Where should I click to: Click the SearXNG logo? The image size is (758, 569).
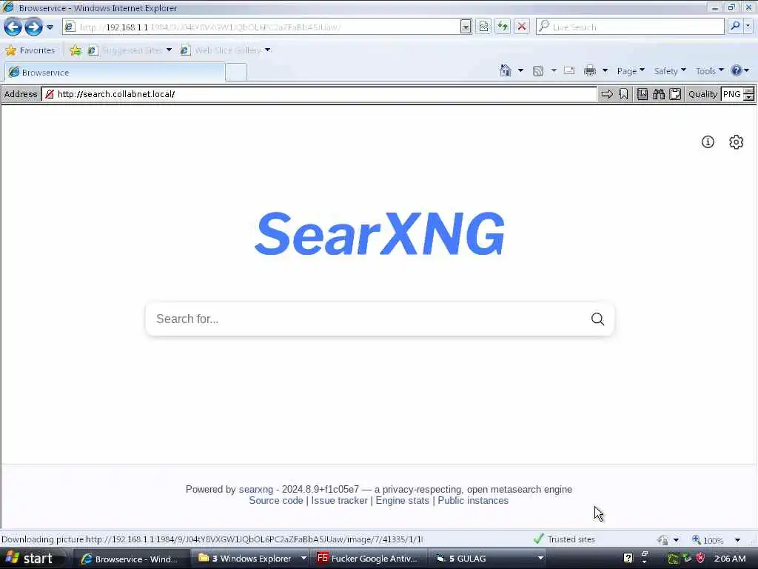[380, 234]
